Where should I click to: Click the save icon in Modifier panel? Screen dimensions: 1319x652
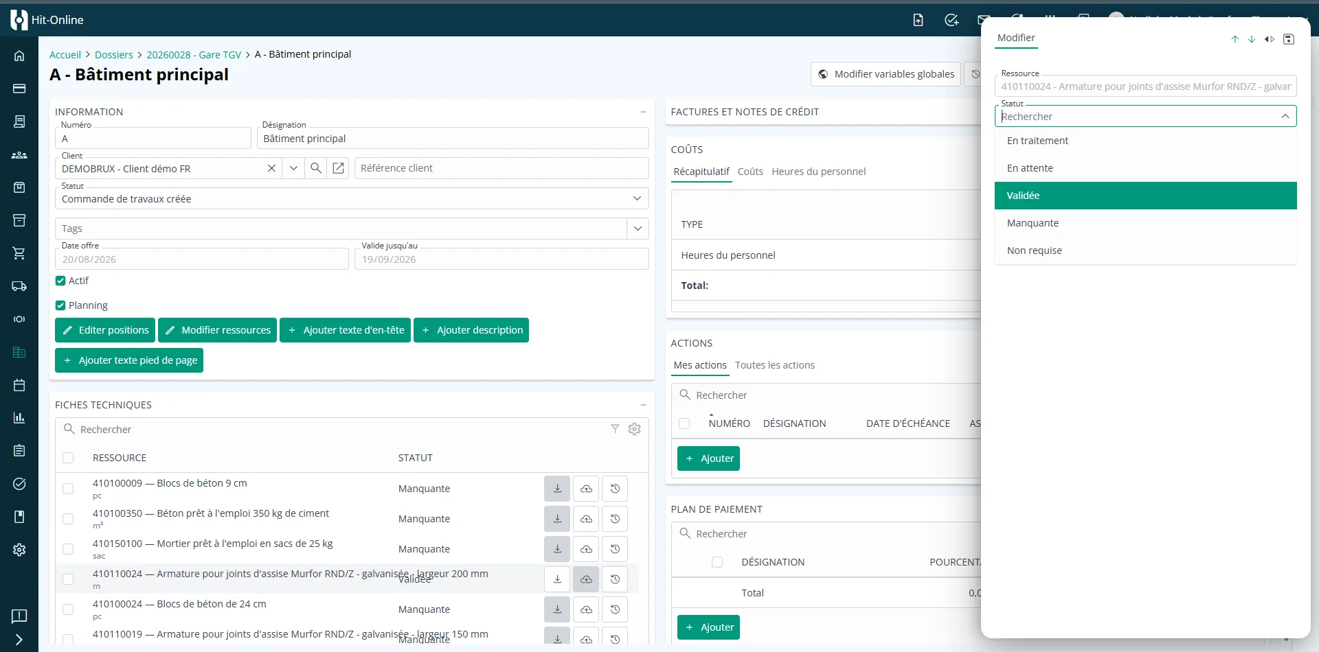[1289, 39]
